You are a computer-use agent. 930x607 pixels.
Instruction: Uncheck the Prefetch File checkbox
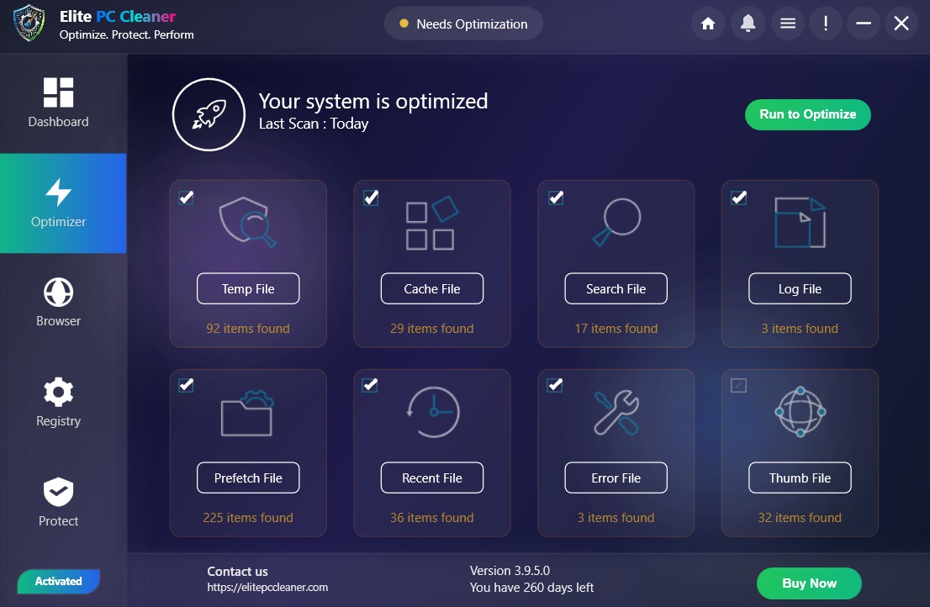click(x=186, y=385)
